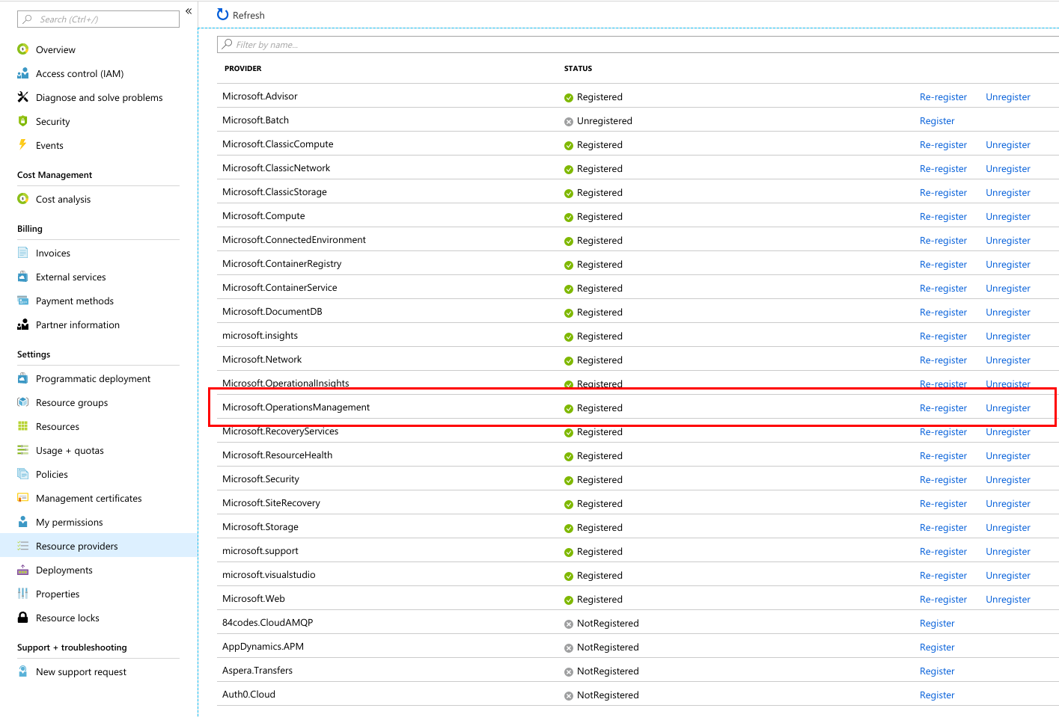Image resolution: width=1059 pixels, height=717 pixels.
Task: Click the My permissions person icon
Action: click(x=22, y=522)
